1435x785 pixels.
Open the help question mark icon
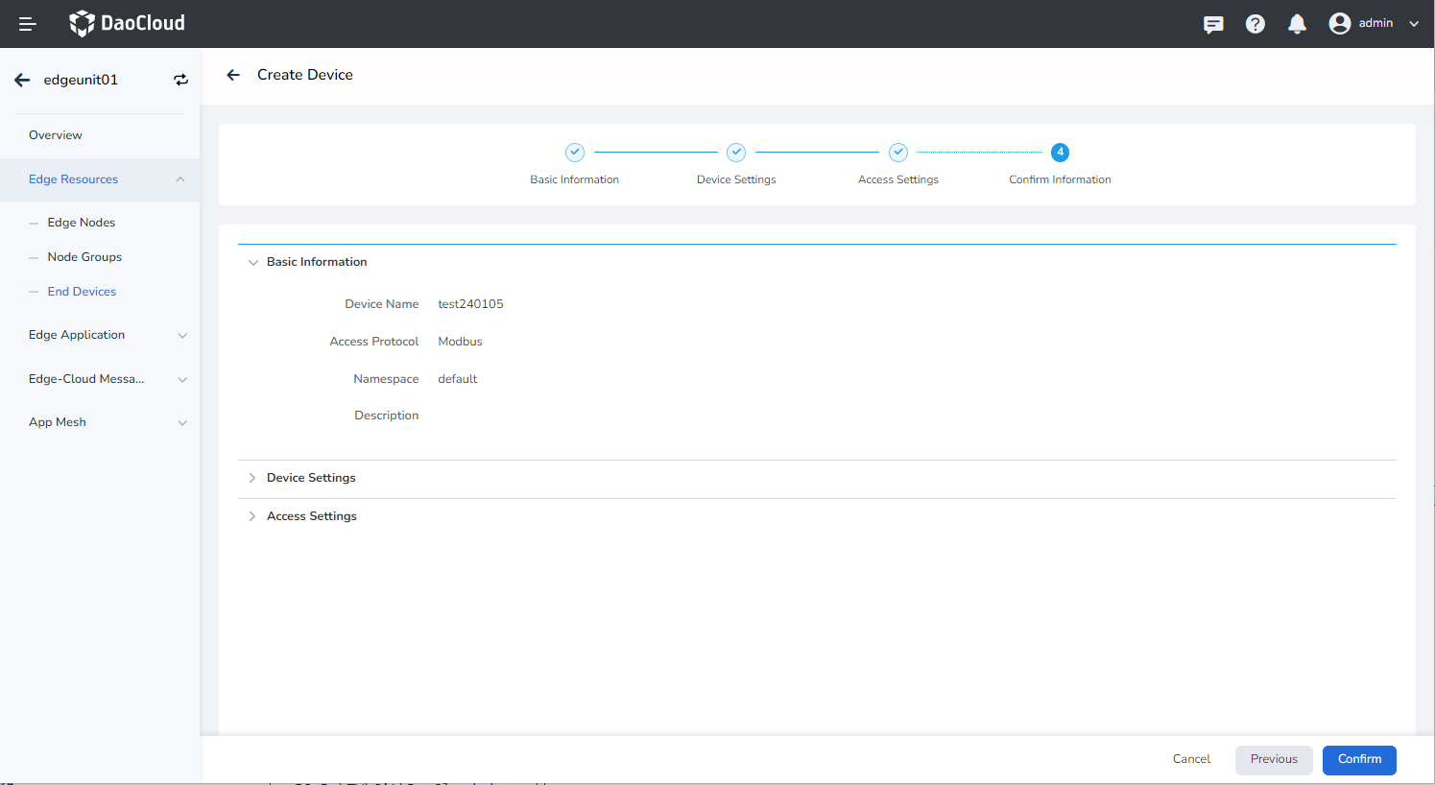point(1255,24)
